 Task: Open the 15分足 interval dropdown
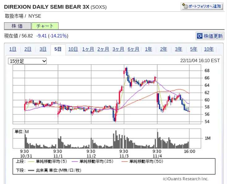27,61
